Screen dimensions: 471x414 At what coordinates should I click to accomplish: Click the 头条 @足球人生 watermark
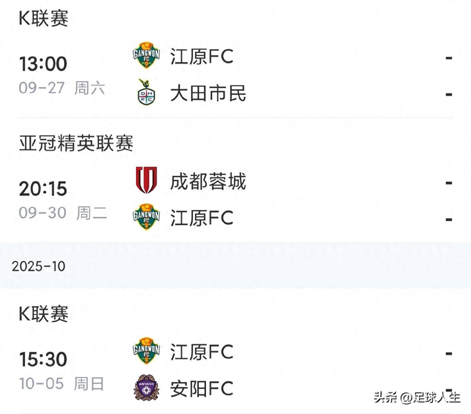[416, 397]
